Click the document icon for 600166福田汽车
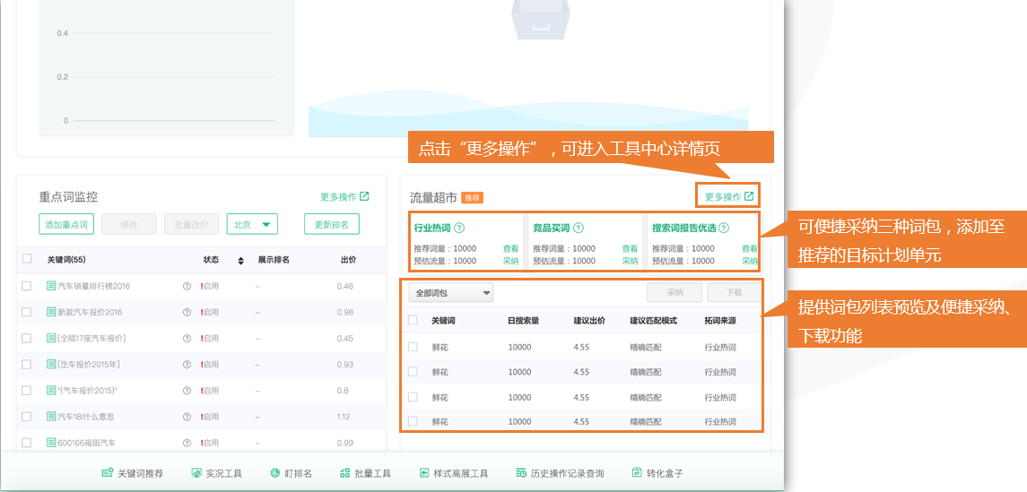This screenshot has height=492, width=1027. pos(51,443)
